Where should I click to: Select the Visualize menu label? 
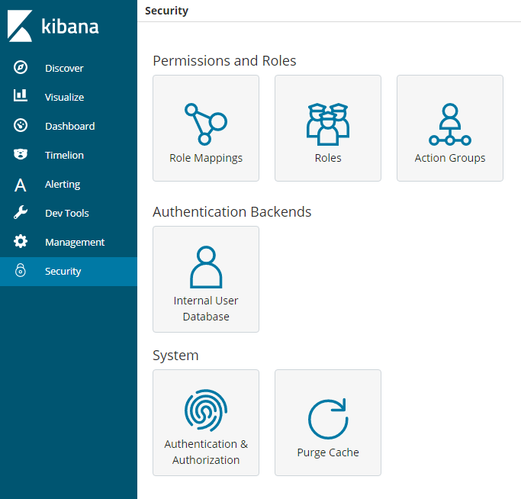(64, 97)
